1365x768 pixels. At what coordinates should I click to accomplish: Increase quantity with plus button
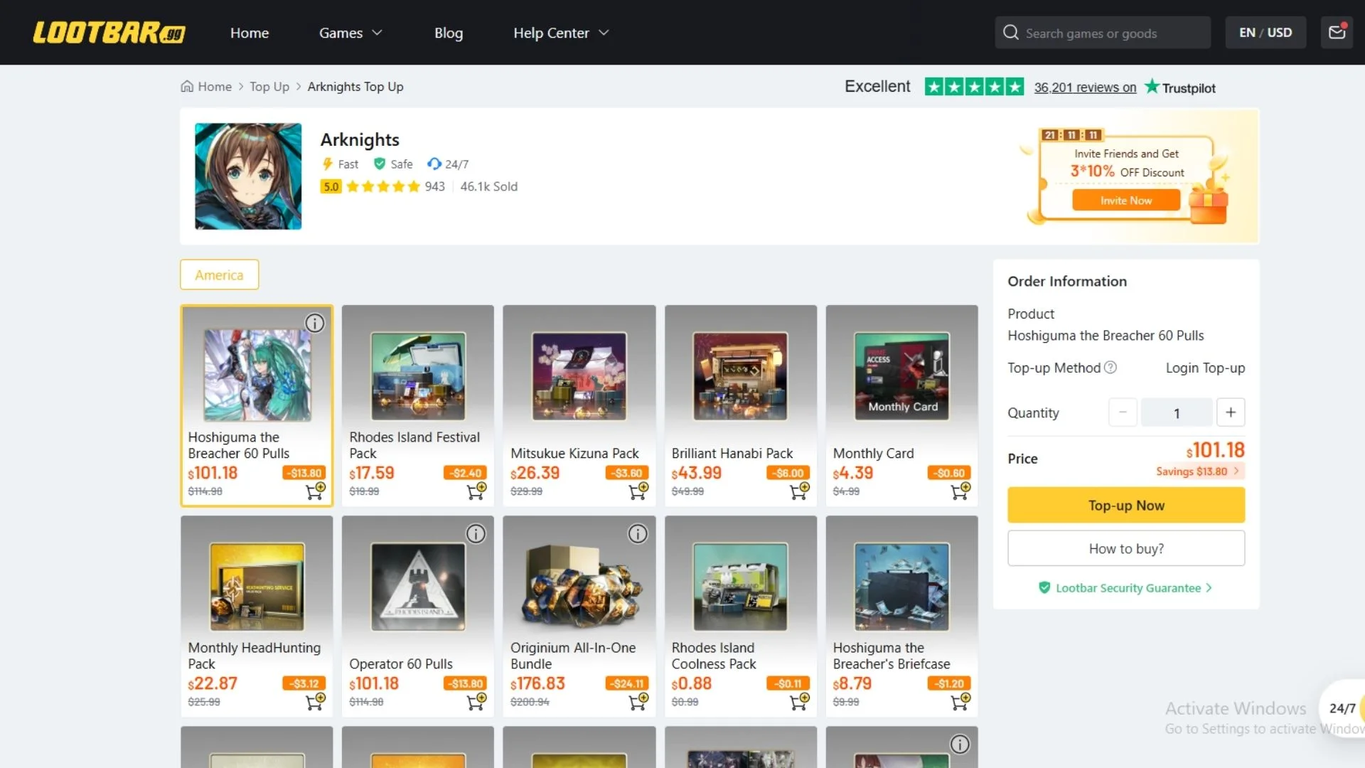click(x=1231, y=412)
